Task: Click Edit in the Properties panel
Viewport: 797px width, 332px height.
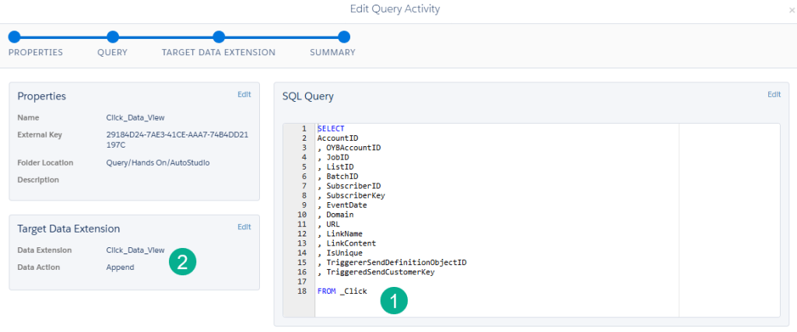Action: click(x=244, y=94)
